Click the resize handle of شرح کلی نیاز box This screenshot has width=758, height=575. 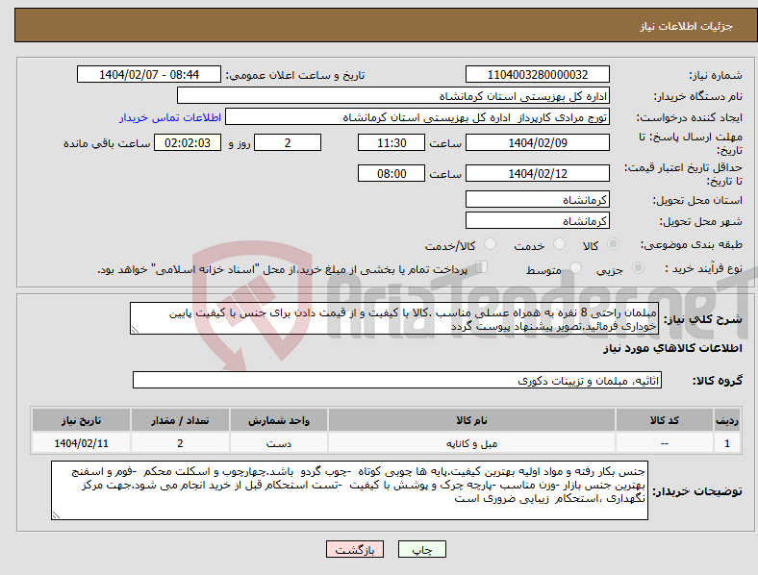[x=135, y=330]
